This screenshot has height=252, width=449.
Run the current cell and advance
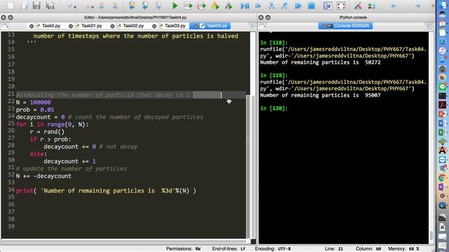pos(201,6)
